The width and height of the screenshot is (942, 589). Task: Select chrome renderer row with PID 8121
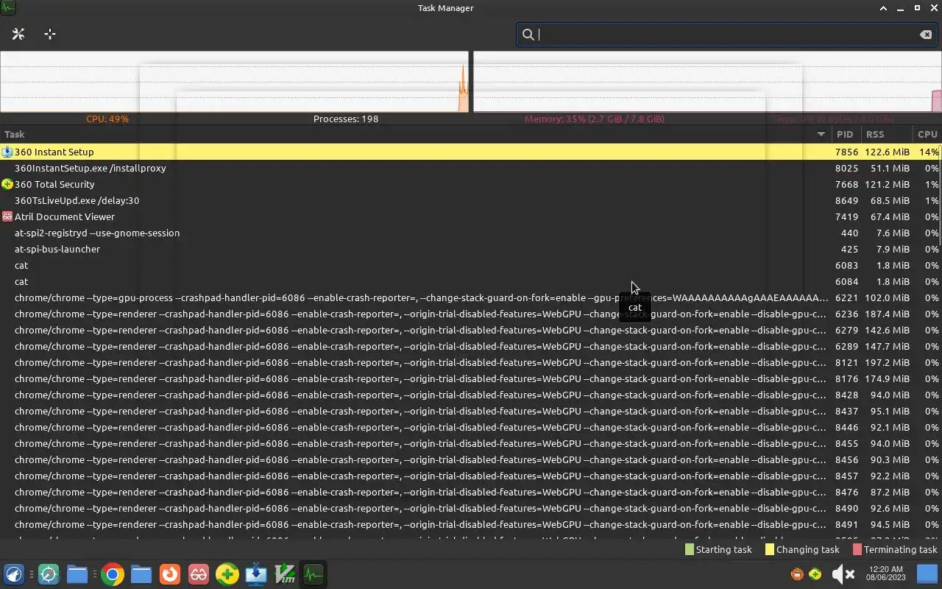pos(471,362)
